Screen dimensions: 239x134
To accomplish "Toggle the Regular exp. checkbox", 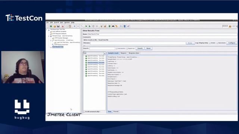I will (x=127, y=48).
